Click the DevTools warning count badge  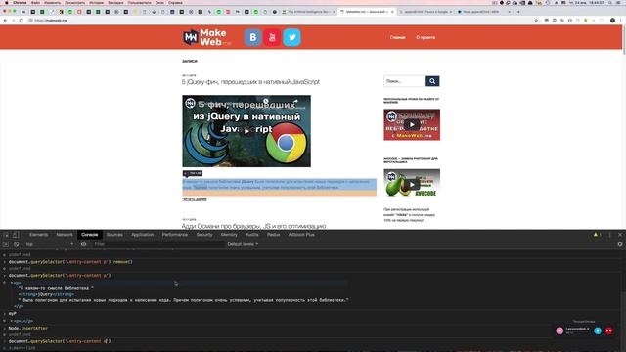click(598, 235)
